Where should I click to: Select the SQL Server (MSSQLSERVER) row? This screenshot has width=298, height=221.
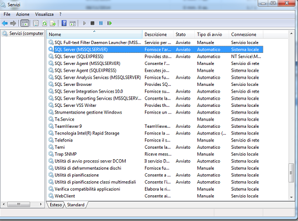click(155, 50)
